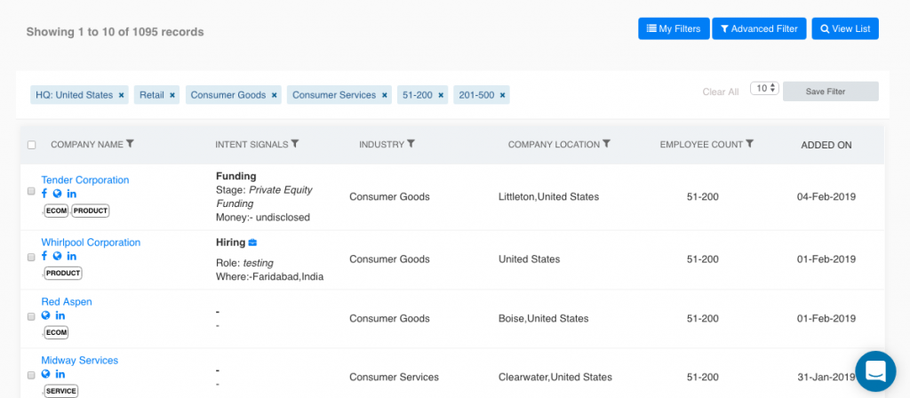
Task: Click the PRODUCT tag under Tender Corporation
Action: pos(91,211)
